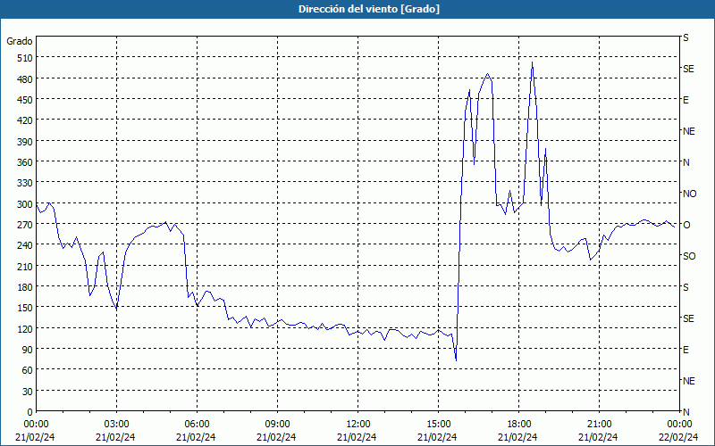The image size is (715, 446).
Task: Click the 03:00 time axis label
Action: pos(116,425)
